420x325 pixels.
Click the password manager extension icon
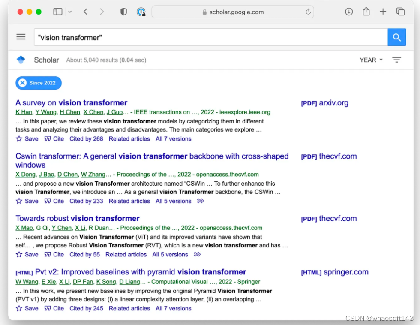point(141,12)
